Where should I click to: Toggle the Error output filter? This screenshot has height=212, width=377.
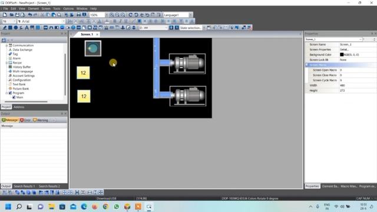(x=25, y=120)
